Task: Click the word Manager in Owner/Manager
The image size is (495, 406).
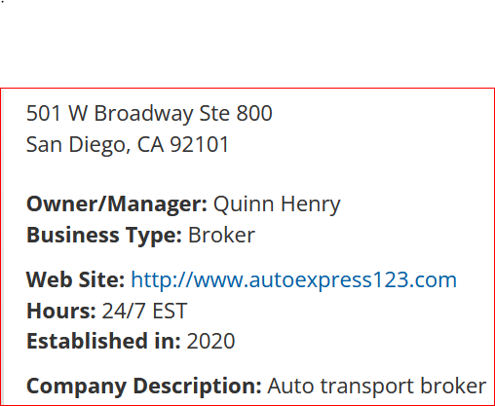Action: 157,204
